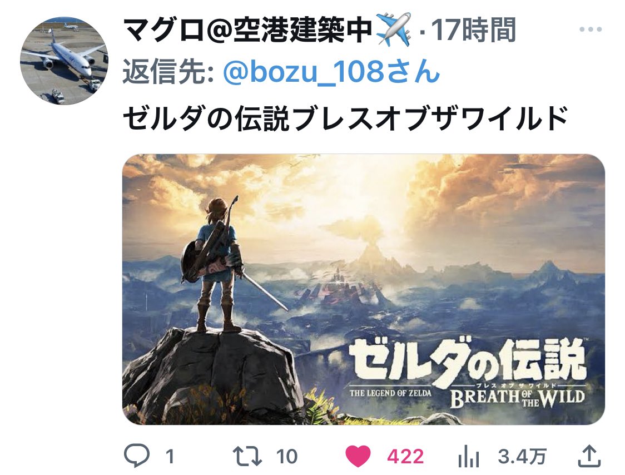
Task: Like the tweet with the heart icon
Action: pos(358,456)
